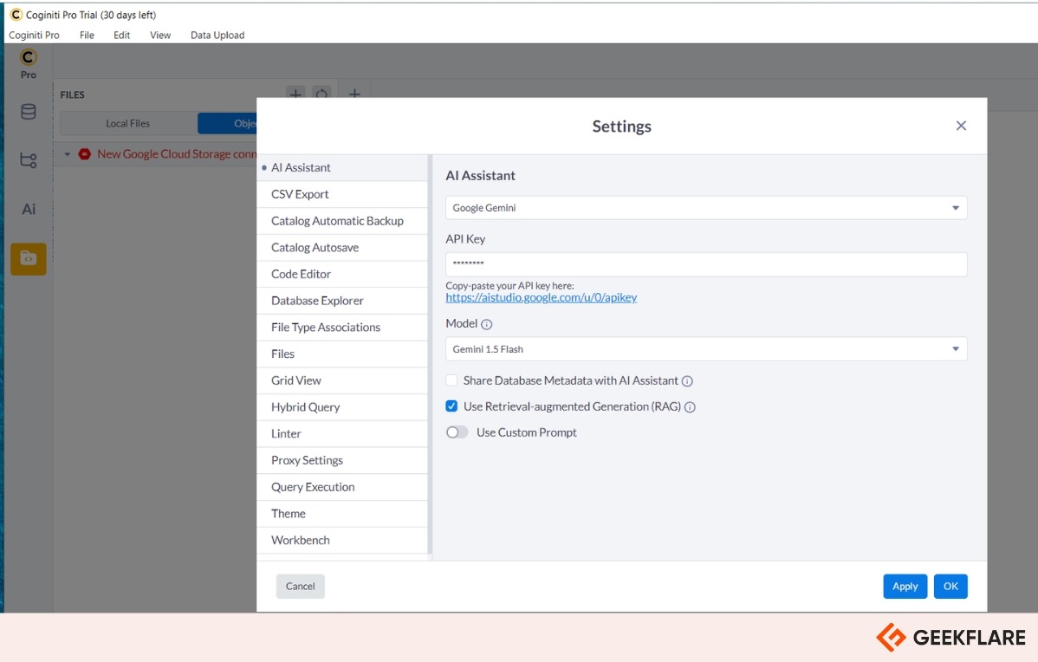Click the info icon for RAG option
Image resolution: width=1038 pixels, height=662 pixels.
pos(690,407)
